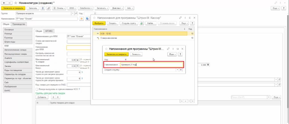Screen dimensions: 289x124
Task: Click Создать группу button
Action: click(129, 23)
